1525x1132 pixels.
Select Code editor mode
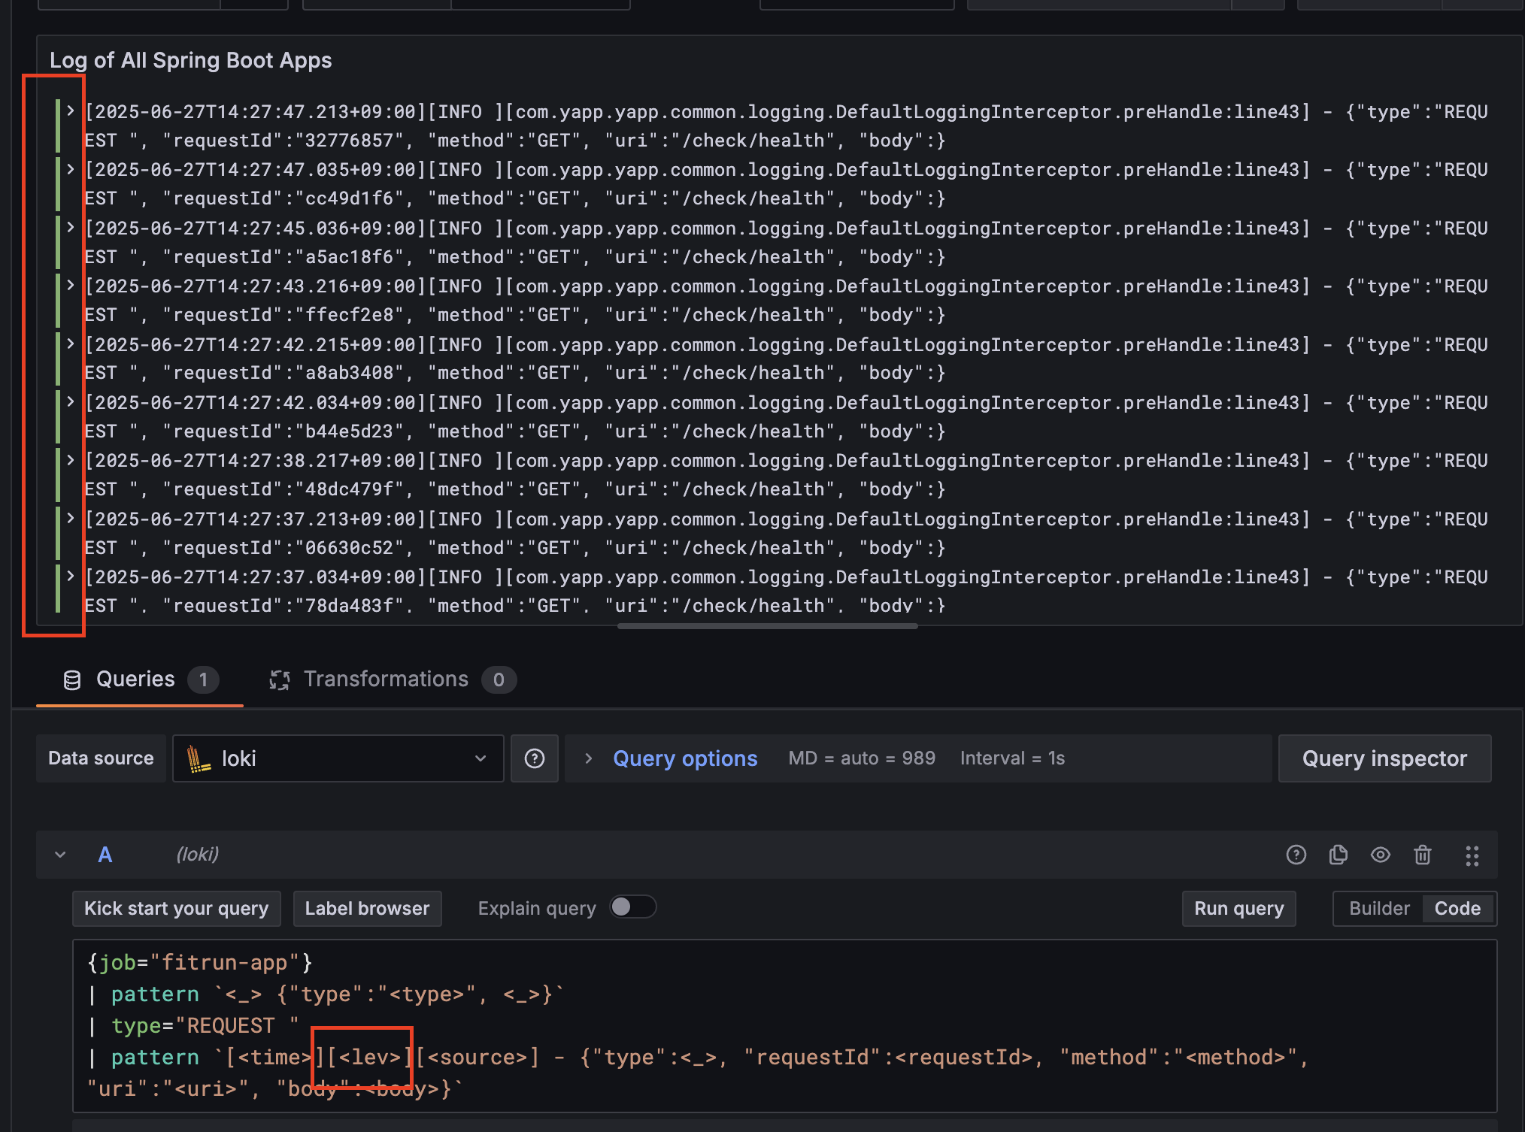point(1457,909)
